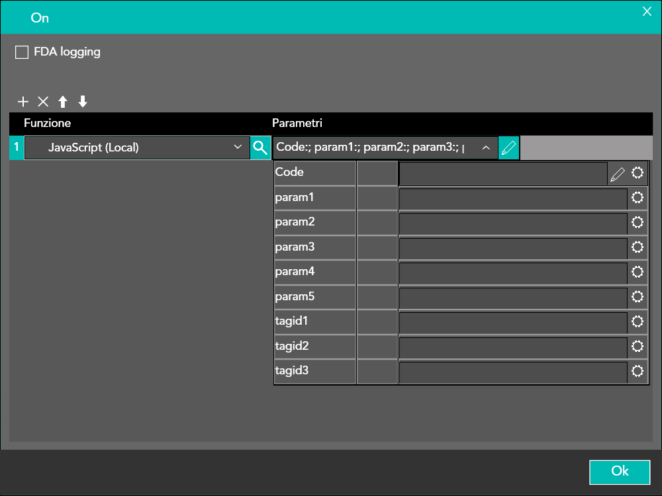Click gear icon in param3 row
This screenshot has height=496, width=662.
pos(638,247)
